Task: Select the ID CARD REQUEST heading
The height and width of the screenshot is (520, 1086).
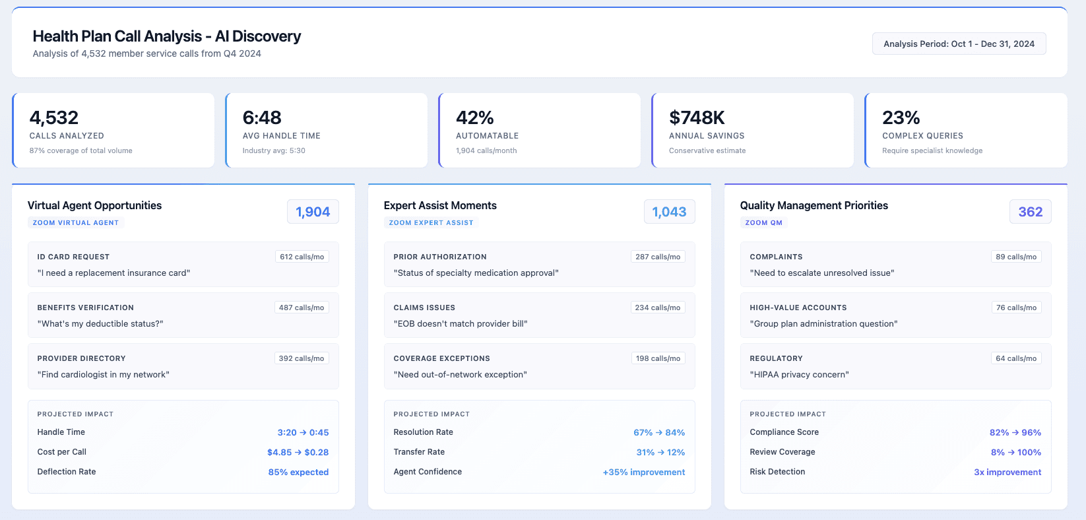Action: click(x=73, y=257)
